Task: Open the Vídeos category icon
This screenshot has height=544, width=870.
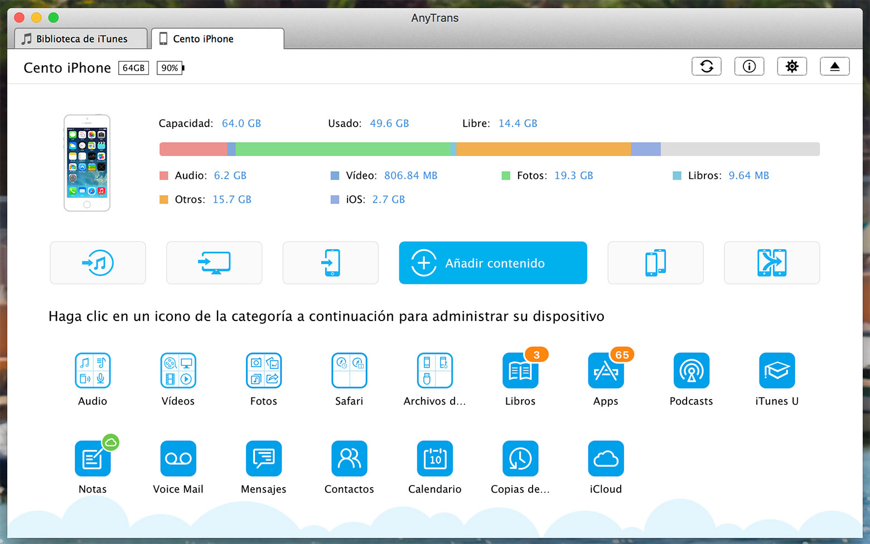Action: click(x=178, y=371)
